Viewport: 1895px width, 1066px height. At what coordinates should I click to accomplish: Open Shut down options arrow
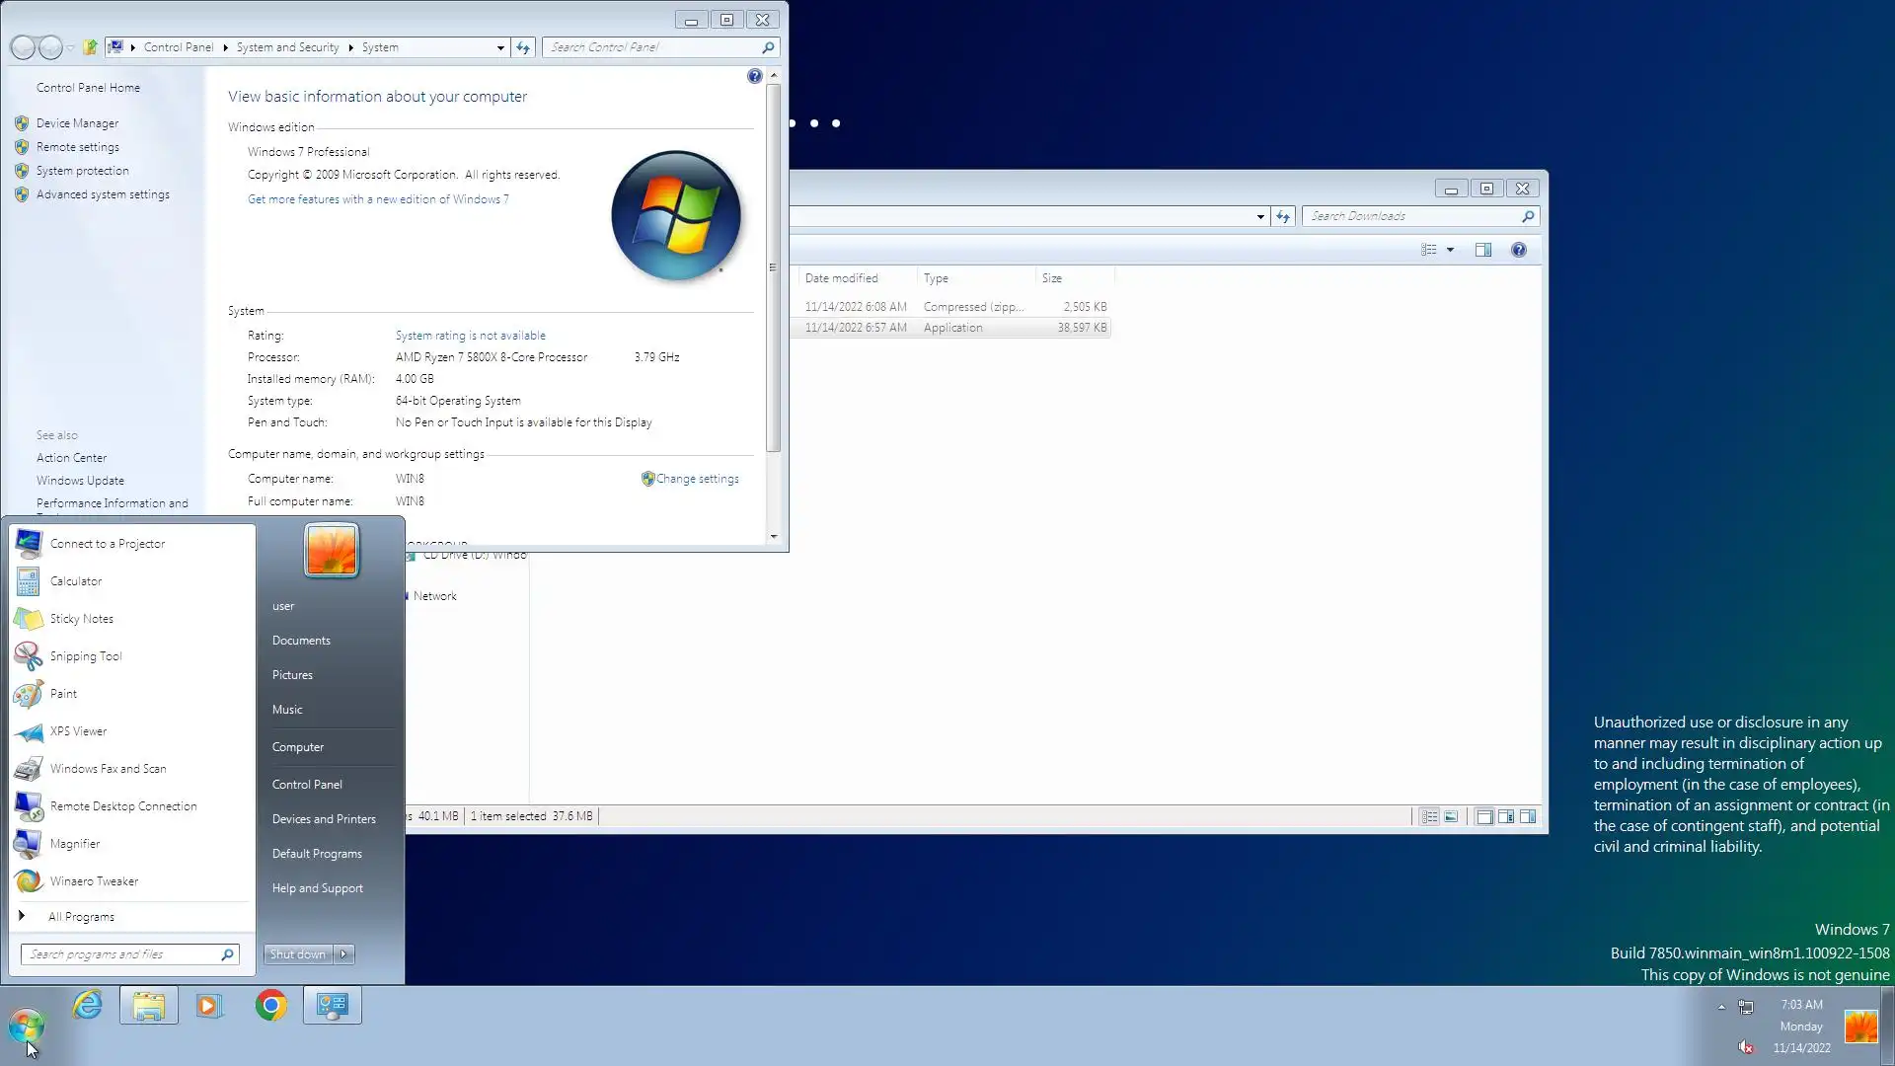343,954
